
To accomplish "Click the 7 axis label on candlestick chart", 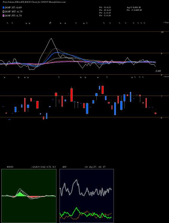I will 162,97.
